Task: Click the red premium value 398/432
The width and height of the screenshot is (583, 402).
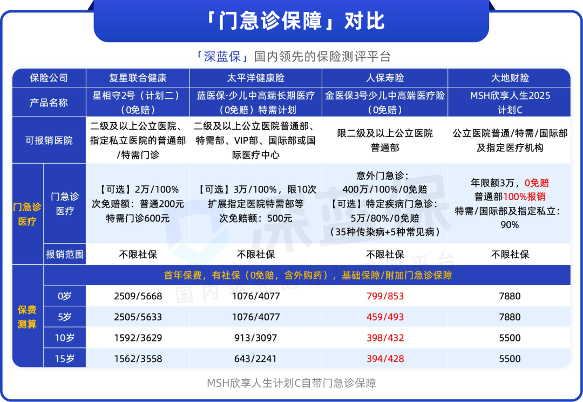Action: pos(385,338)
